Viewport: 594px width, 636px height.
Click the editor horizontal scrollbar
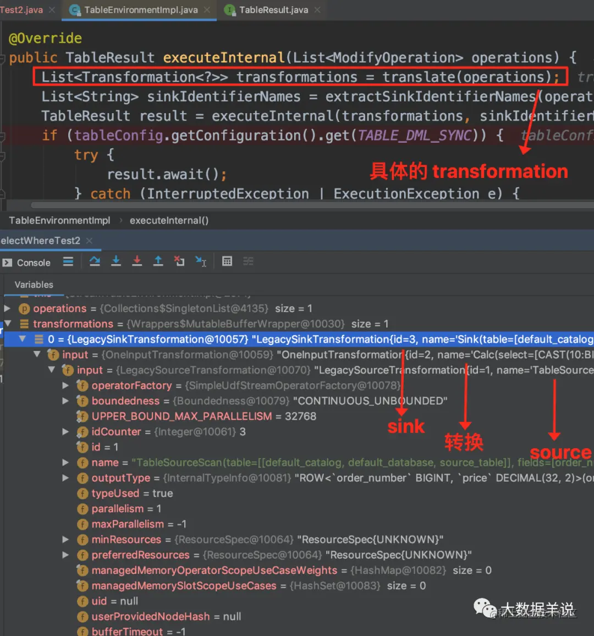pyautogui.click(x=312, y=205)
